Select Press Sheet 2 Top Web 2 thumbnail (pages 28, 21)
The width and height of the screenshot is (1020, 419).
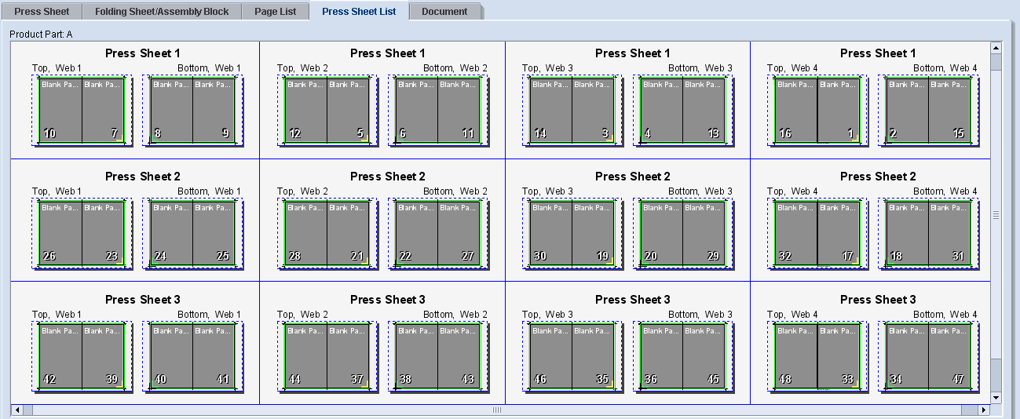pyautogui.click(x=327, y=234)
